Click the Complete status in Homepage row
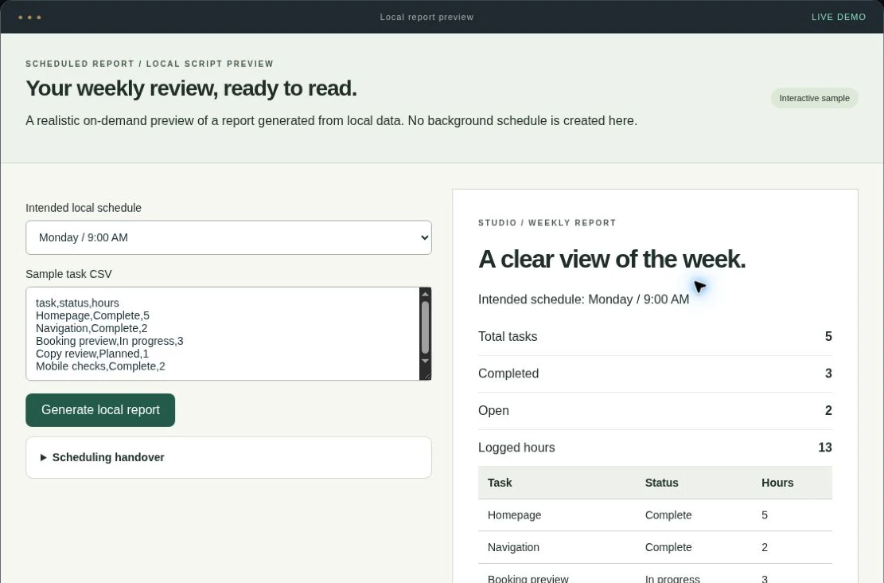 click(668, 515)
